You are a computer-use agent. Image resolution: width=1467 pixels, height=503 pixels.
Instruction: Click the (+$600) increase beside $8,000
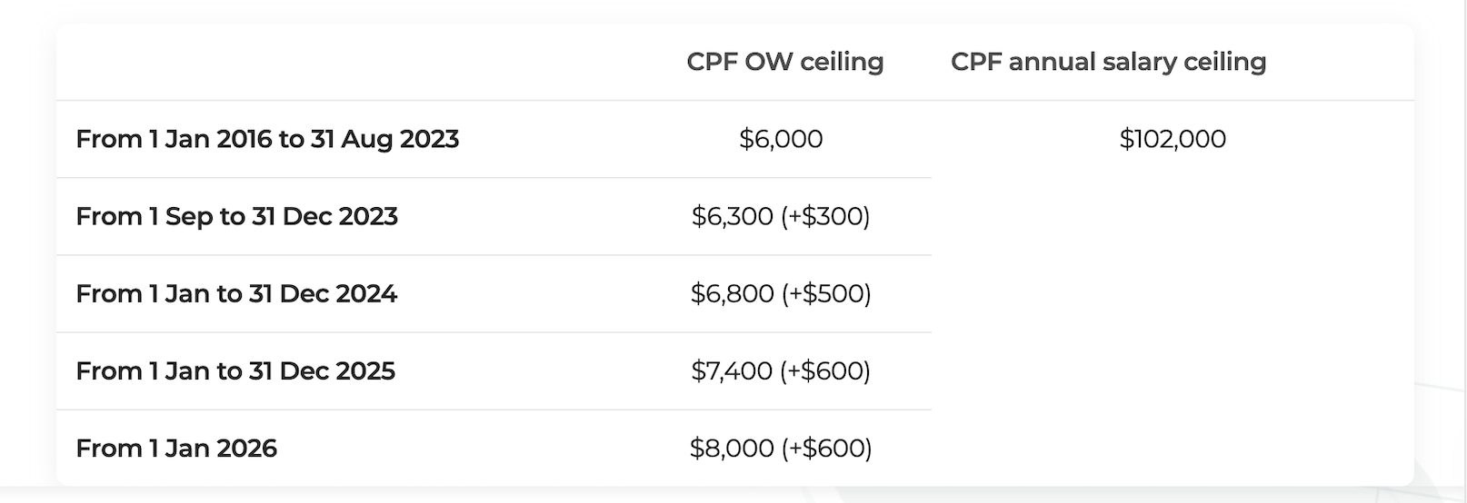pos(825,448)
